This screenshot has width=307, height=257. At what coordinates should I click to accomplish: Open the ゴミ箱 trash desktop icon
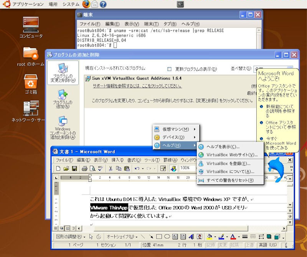31,84
